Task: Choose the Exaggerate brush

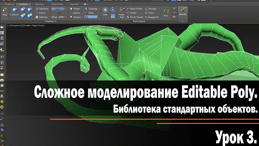Action: point(152,17)
